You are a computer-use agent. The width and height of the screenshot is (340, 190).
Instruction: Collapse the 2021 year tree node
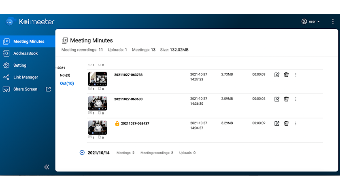click(57, 68)
